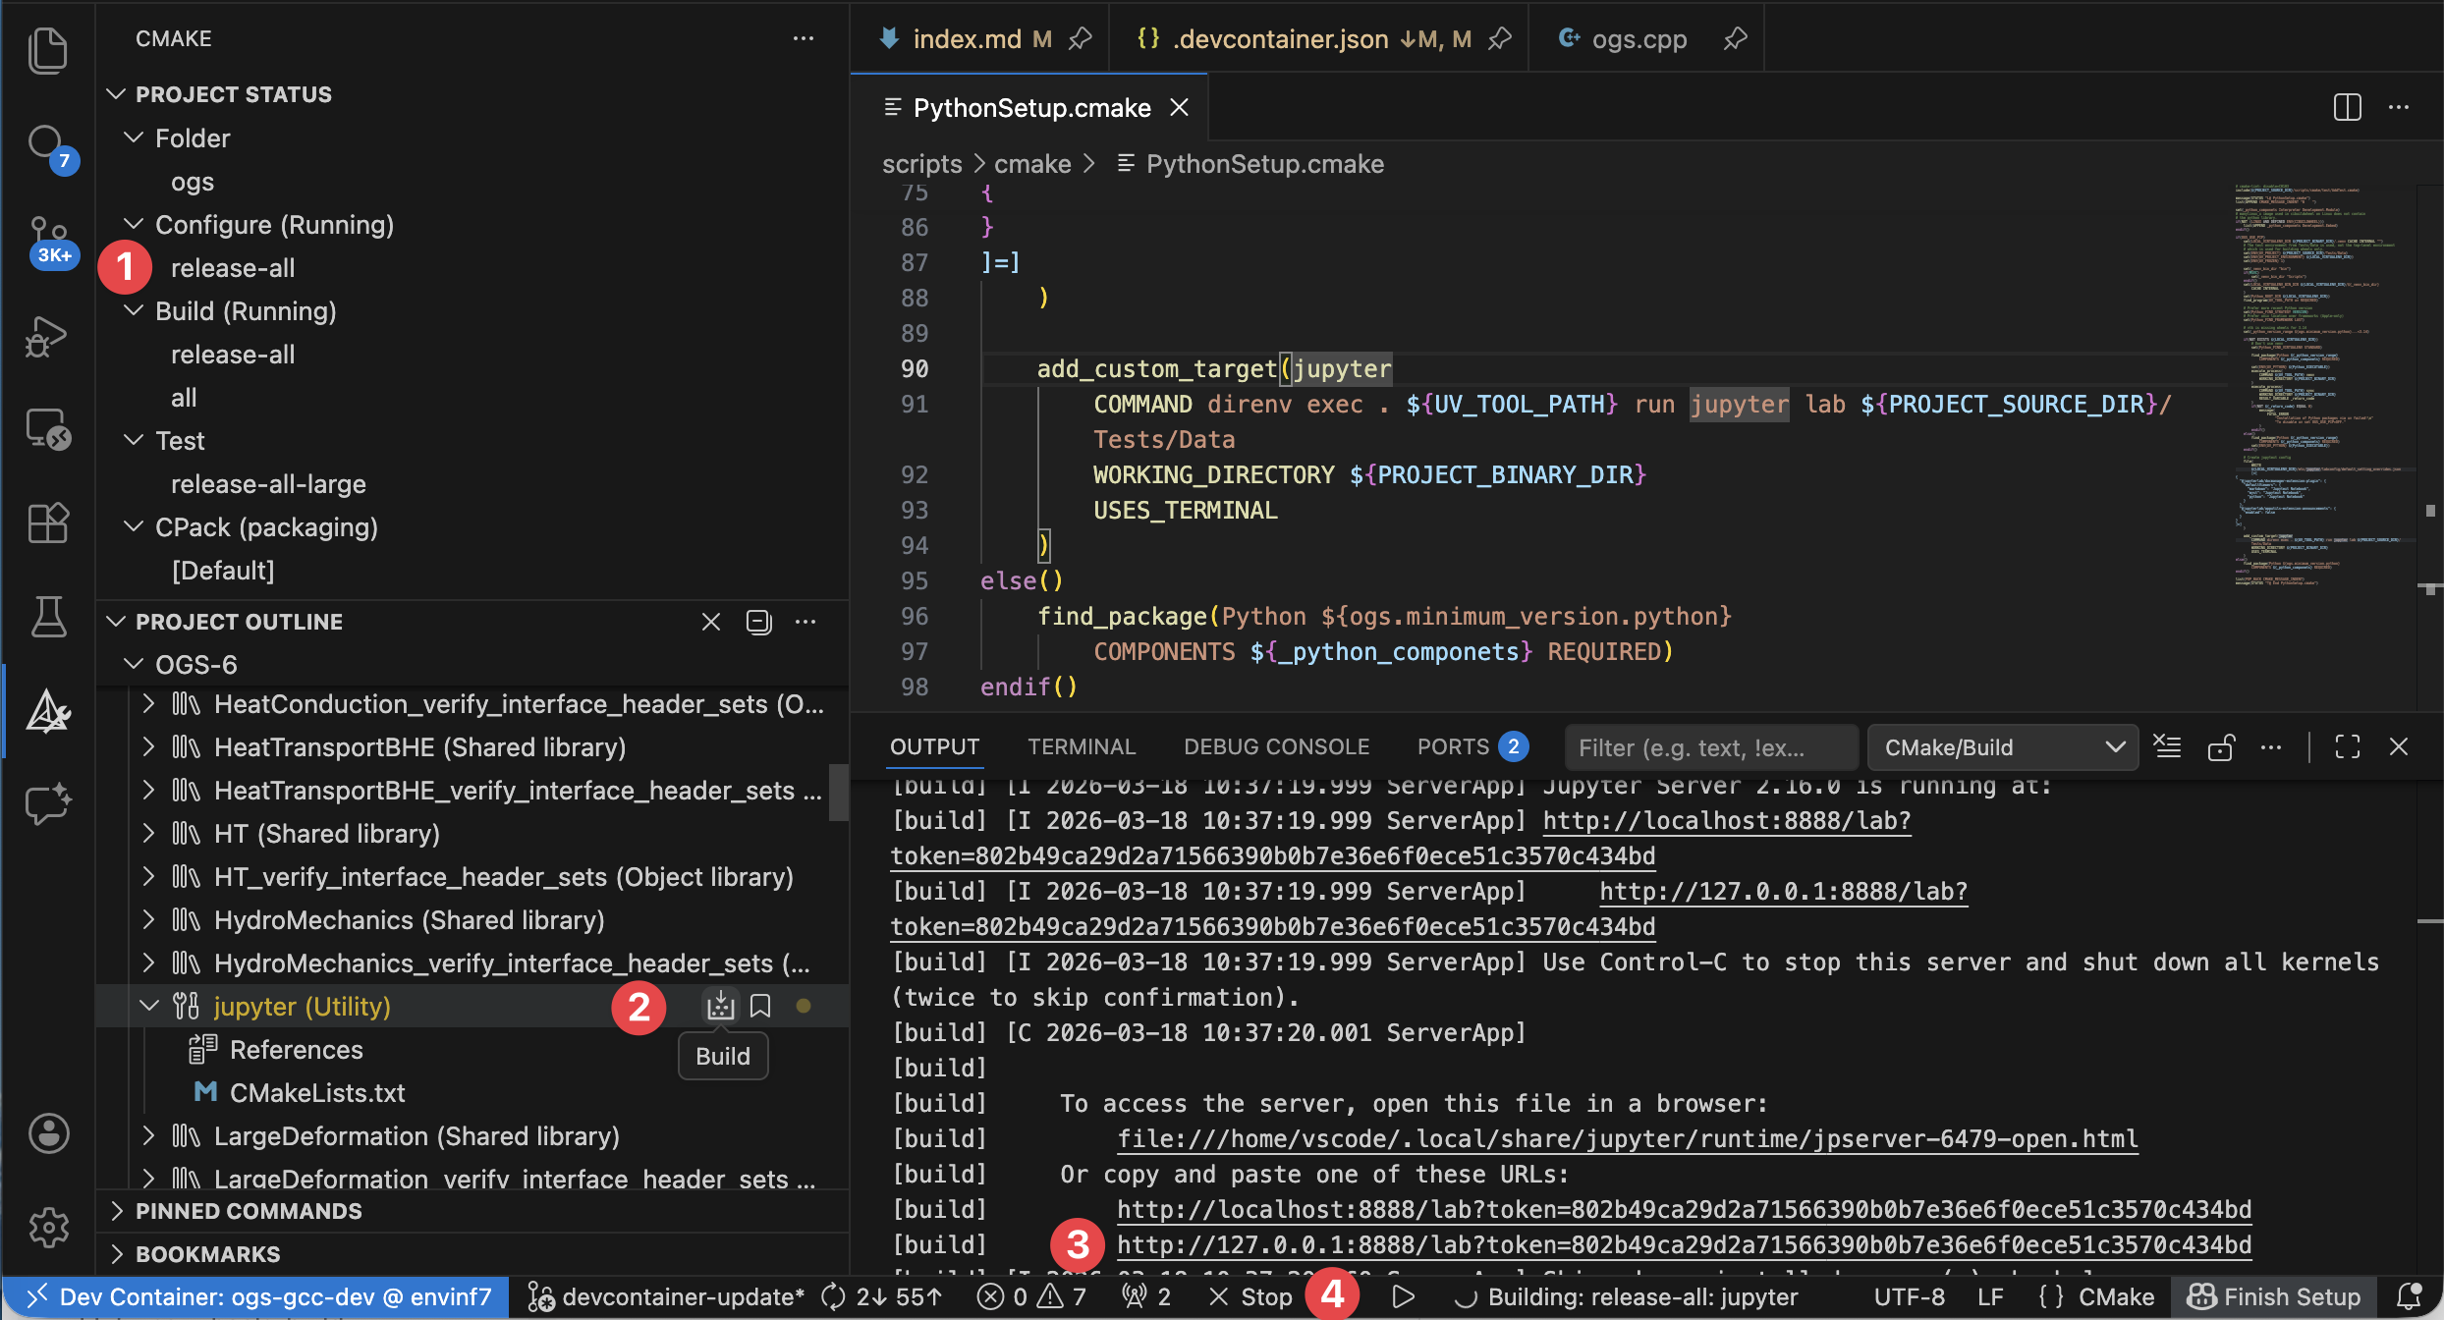This screenshot has width=2444, height=1320.
Task: Expand the Bookmarks section
Action: pyautogui.click(x=117, y=1254)
